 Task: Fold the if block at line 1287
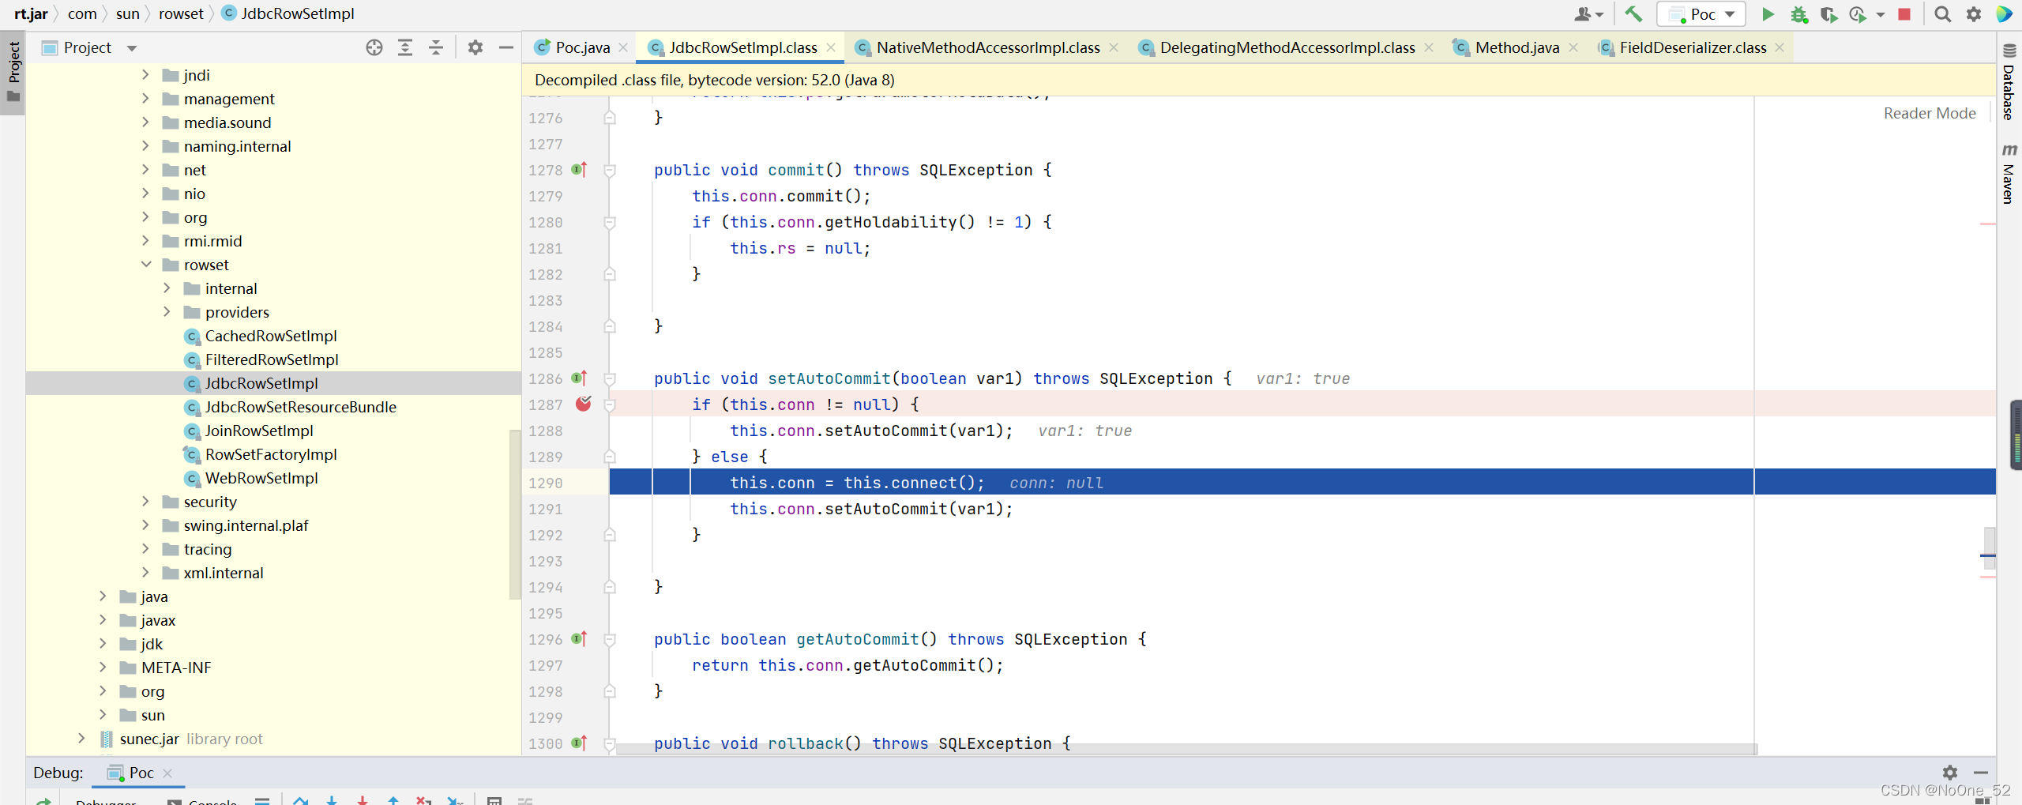610,405
